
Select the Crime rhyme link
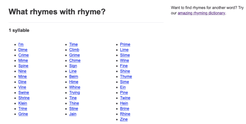24,55
